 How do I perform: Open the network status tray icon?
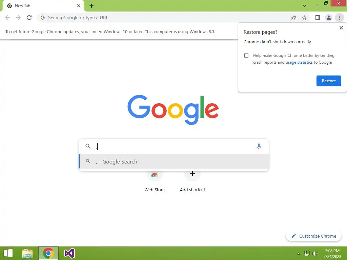coord(307,253)
